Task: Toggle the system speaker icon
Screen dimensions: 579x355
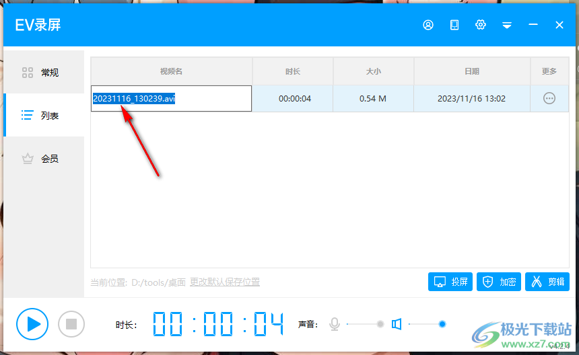Action: 397,324
